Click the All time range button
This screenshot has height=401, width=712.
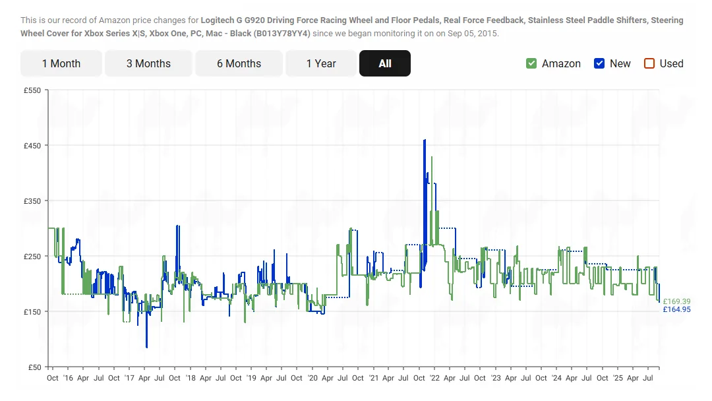tap(385, 63)
